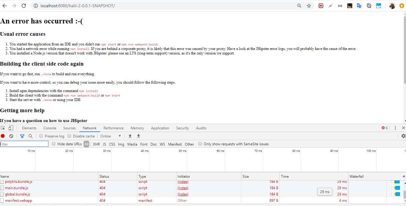Stop recording the network log

point(3,136)
